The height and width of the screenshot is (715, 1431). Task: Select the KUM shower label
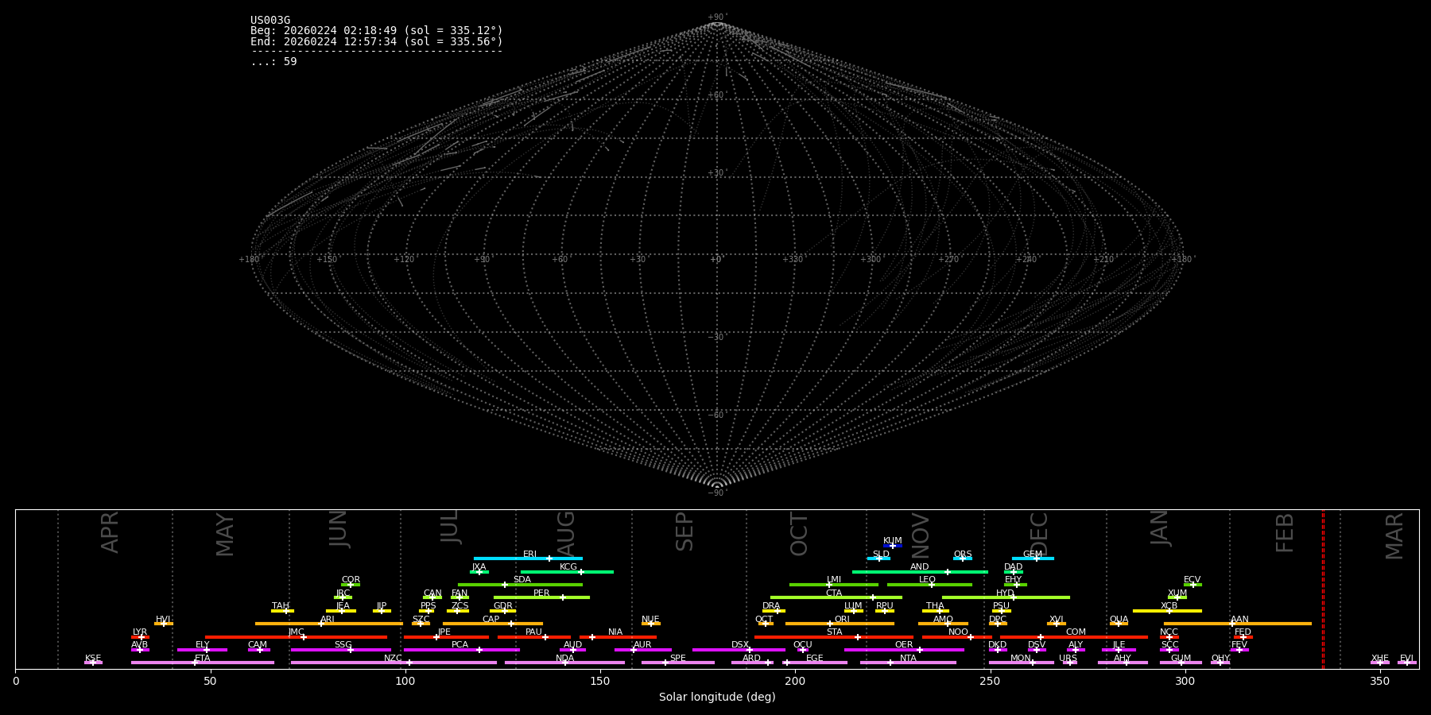tap(893, 540)
